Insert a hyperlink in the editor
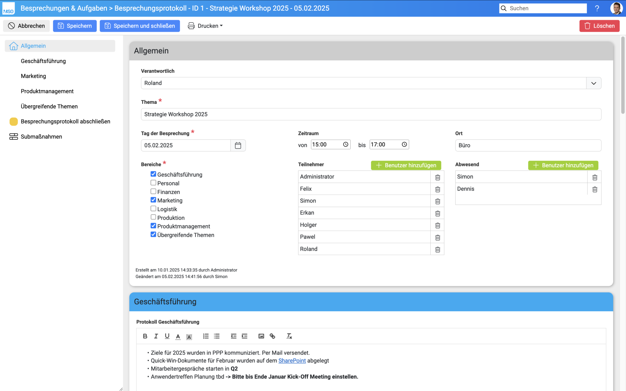Viewport: 626px width, 391px height. 272,336
